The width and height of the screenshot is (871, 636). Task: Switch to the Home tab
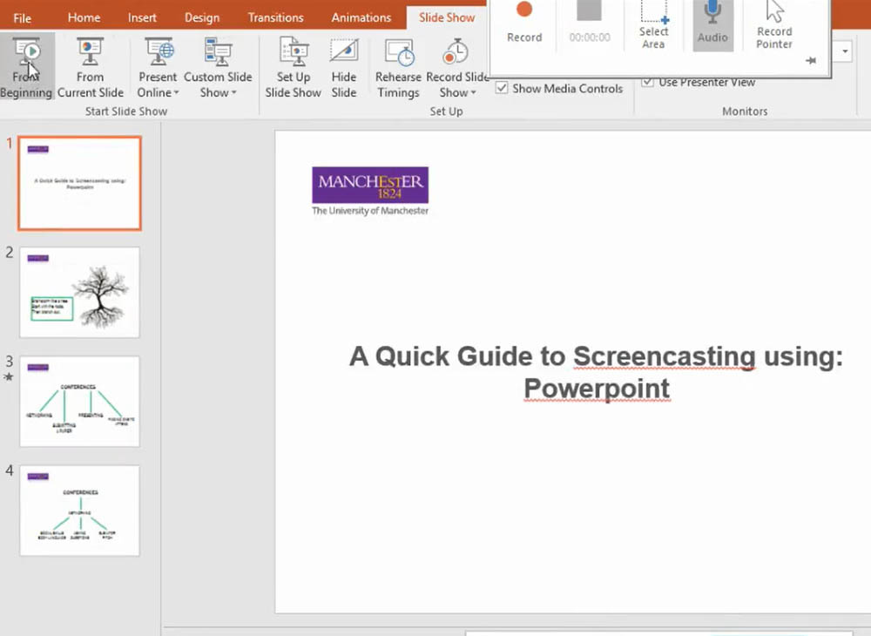(84, 17)
